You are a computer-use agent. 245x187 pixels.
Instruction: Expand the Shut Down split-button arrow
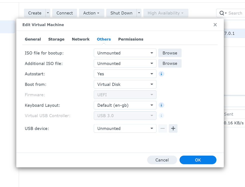139,13
